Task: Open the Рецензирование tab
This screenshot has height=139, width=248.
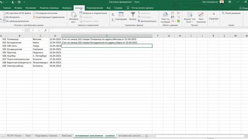Action: pyautogui.click(x=95, y=8)
